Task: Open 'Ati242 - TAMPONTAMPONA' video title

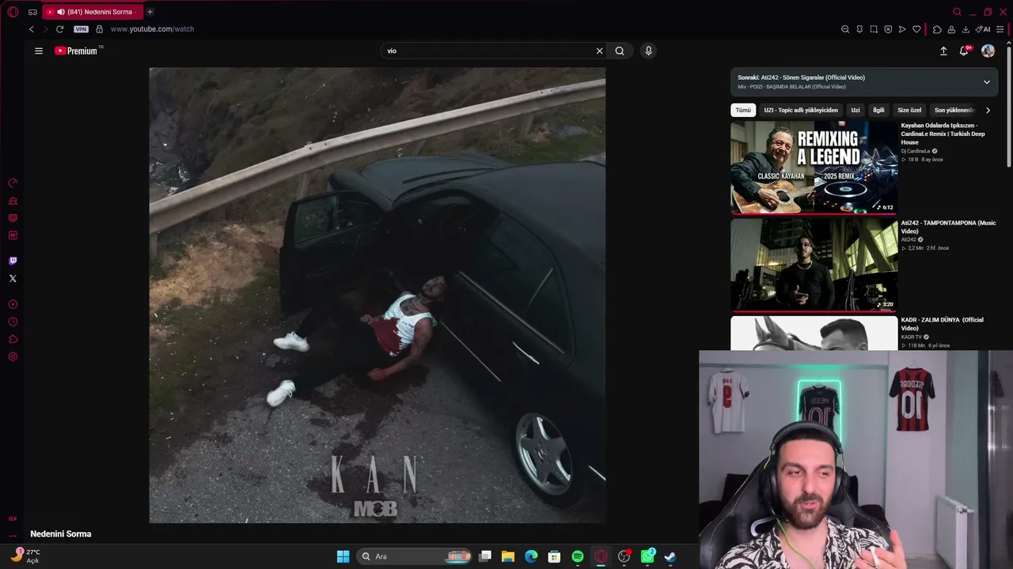Action: pos(948,227)
